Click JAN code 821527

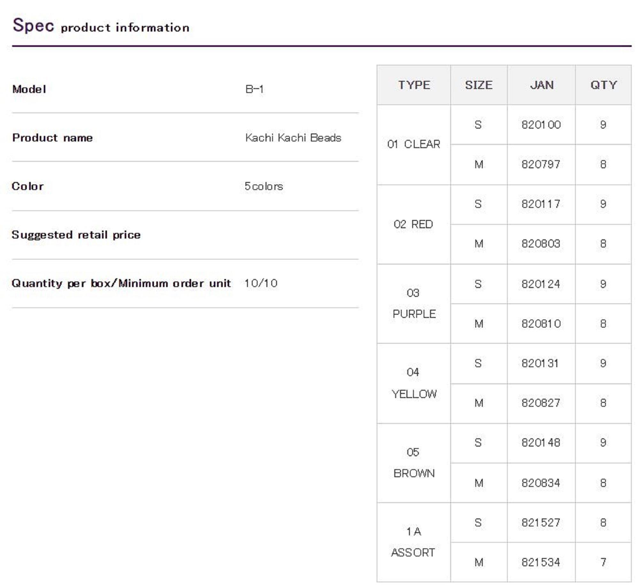point(541,523)
